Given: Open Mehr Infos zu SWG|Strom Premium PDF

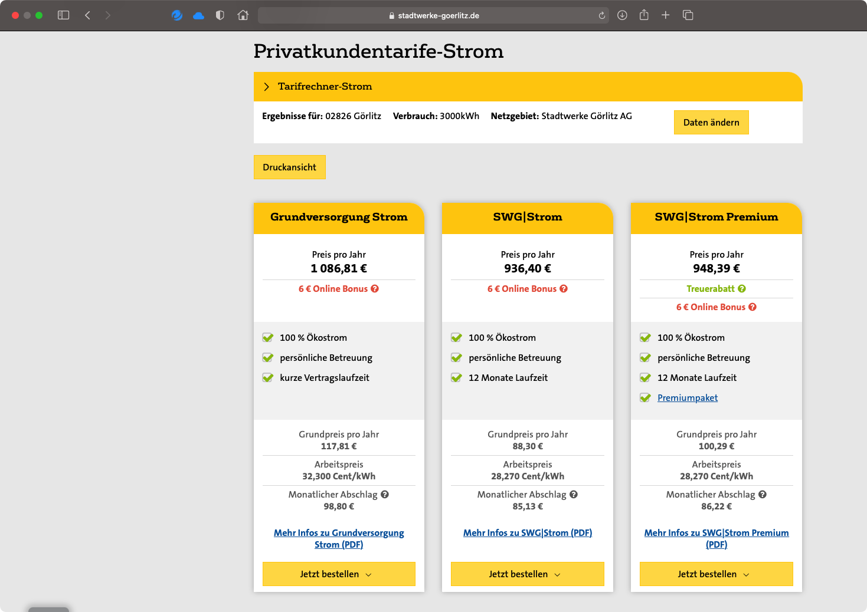Looking at the screenshot, I should point(716,539).
